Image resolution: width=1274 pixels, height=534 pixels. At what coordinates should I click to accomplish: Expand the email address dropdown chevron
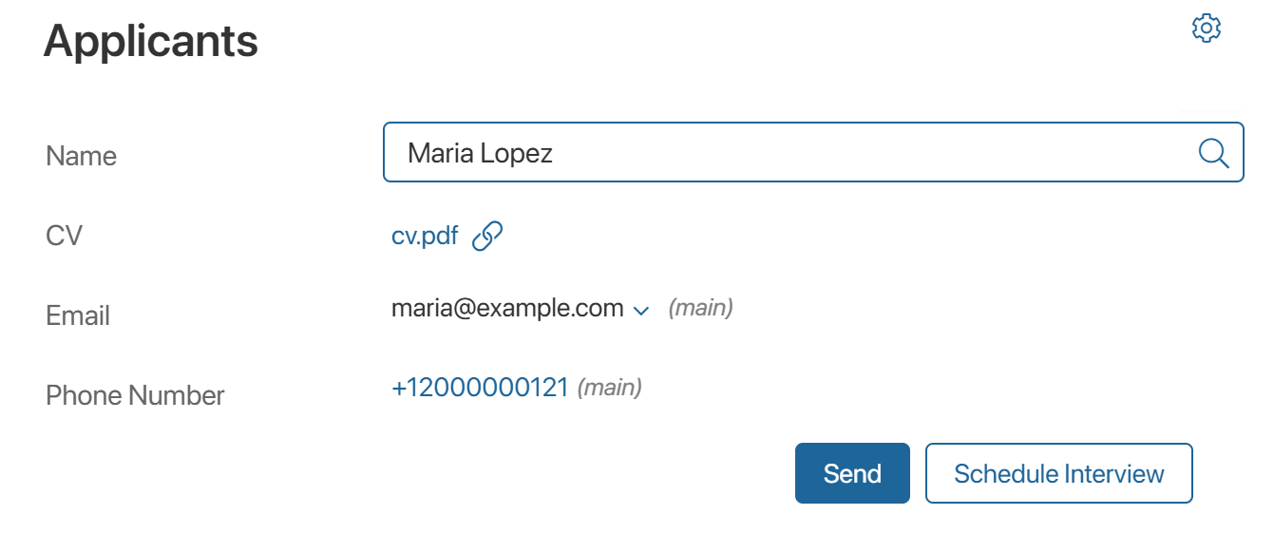640,311
